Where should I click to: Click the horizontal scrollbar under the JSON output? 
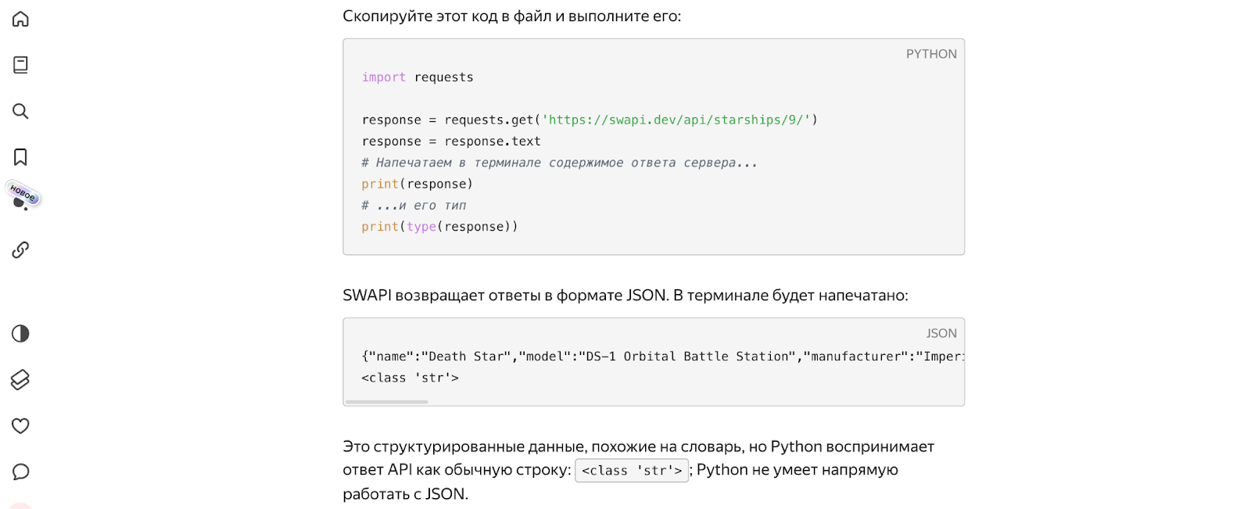click(x=387, y=402)
